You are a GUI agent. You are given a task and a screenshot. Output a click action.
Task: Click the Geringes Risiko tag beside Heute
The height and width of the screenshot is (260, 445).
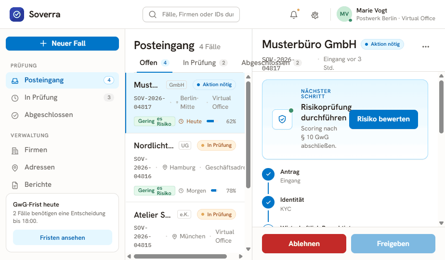click(x=155, y=121)
